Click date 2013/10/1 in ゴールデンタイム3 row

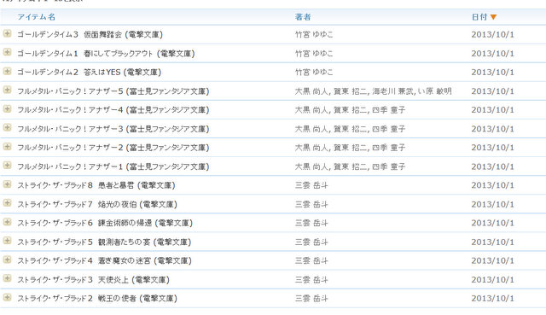(493, 35)
